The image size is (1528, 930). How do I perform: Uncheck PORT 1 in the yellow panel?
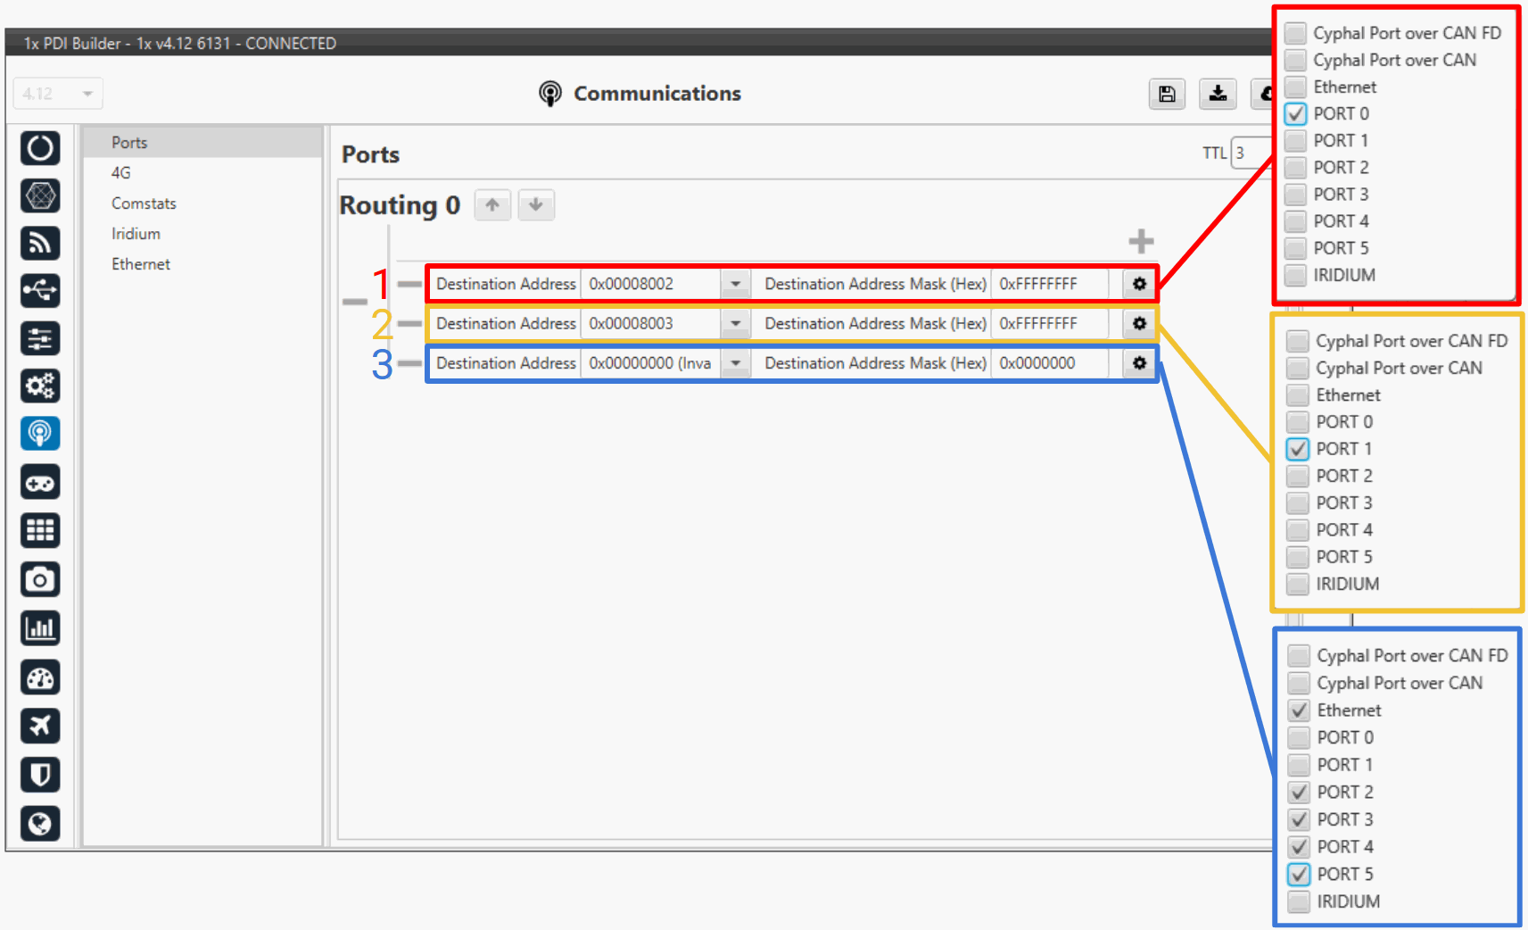tap(1298, 449)
